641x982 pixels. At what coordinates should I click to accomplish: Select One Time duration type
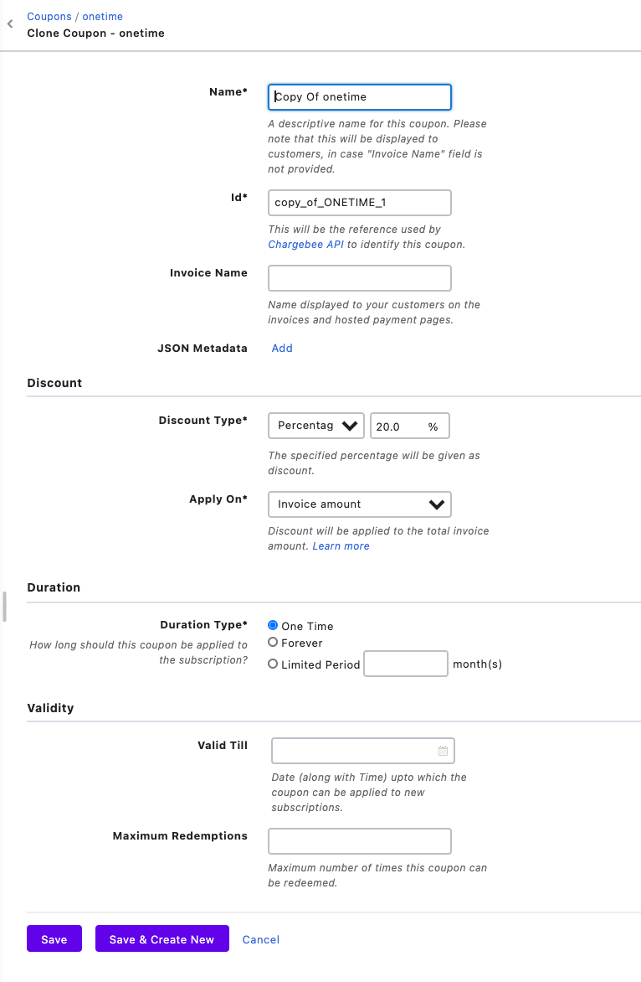pos(273,625)
